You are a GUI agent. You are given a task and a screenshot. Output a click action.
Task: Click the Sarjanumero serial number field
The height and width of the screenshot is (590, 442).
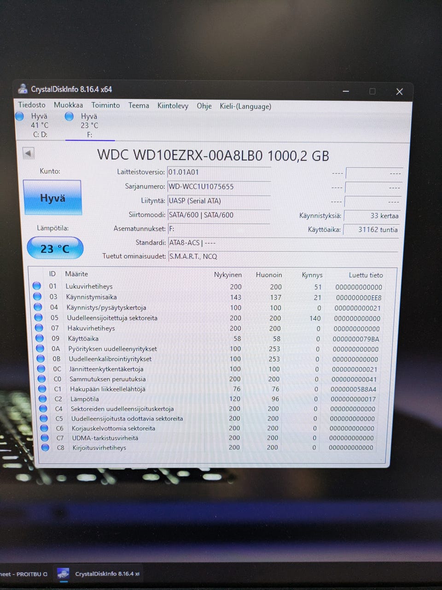tap(219, 187)
